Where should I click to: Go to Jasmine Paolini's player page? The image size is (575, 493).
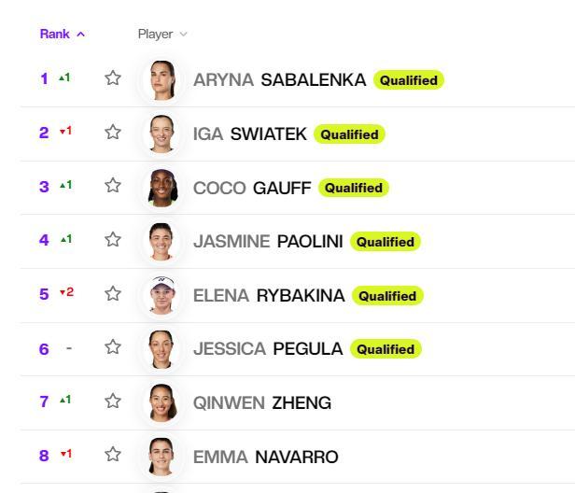268,242
